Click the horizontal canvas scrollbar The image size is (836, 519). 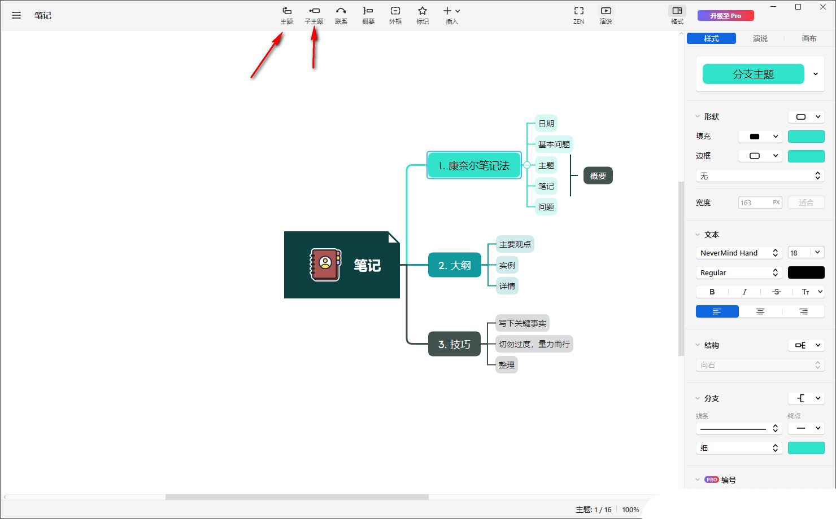297,497
